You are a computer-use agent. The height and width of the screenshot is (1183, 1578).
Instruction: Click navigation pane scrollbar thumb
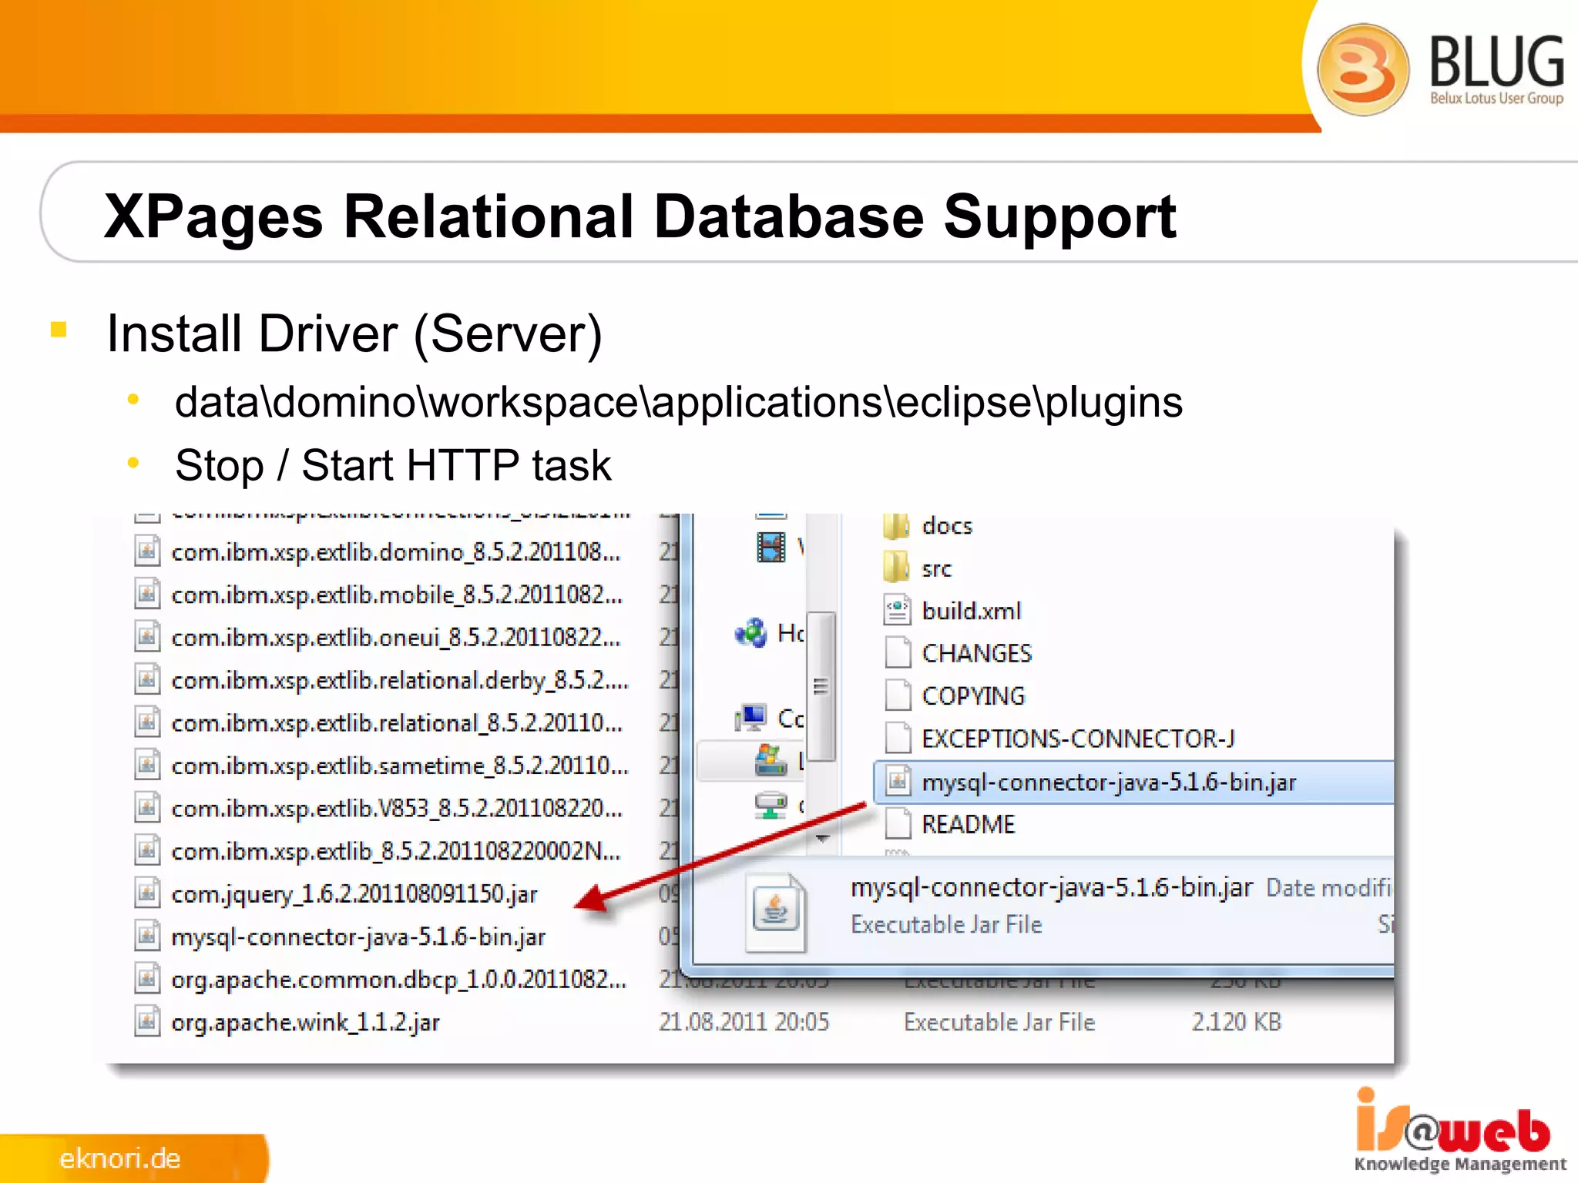[x=821, y=685]
